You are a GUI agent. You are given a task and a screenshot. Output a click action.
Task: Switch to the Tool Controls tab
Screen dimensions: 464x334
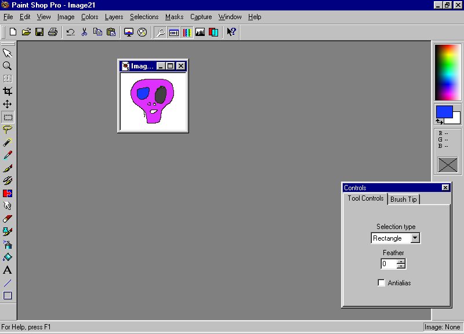click(x=365, y=198)
